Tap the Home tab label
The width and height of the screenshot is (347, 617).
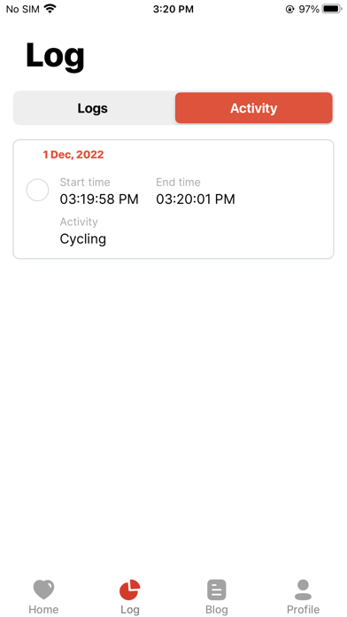[x=43, y=610]
